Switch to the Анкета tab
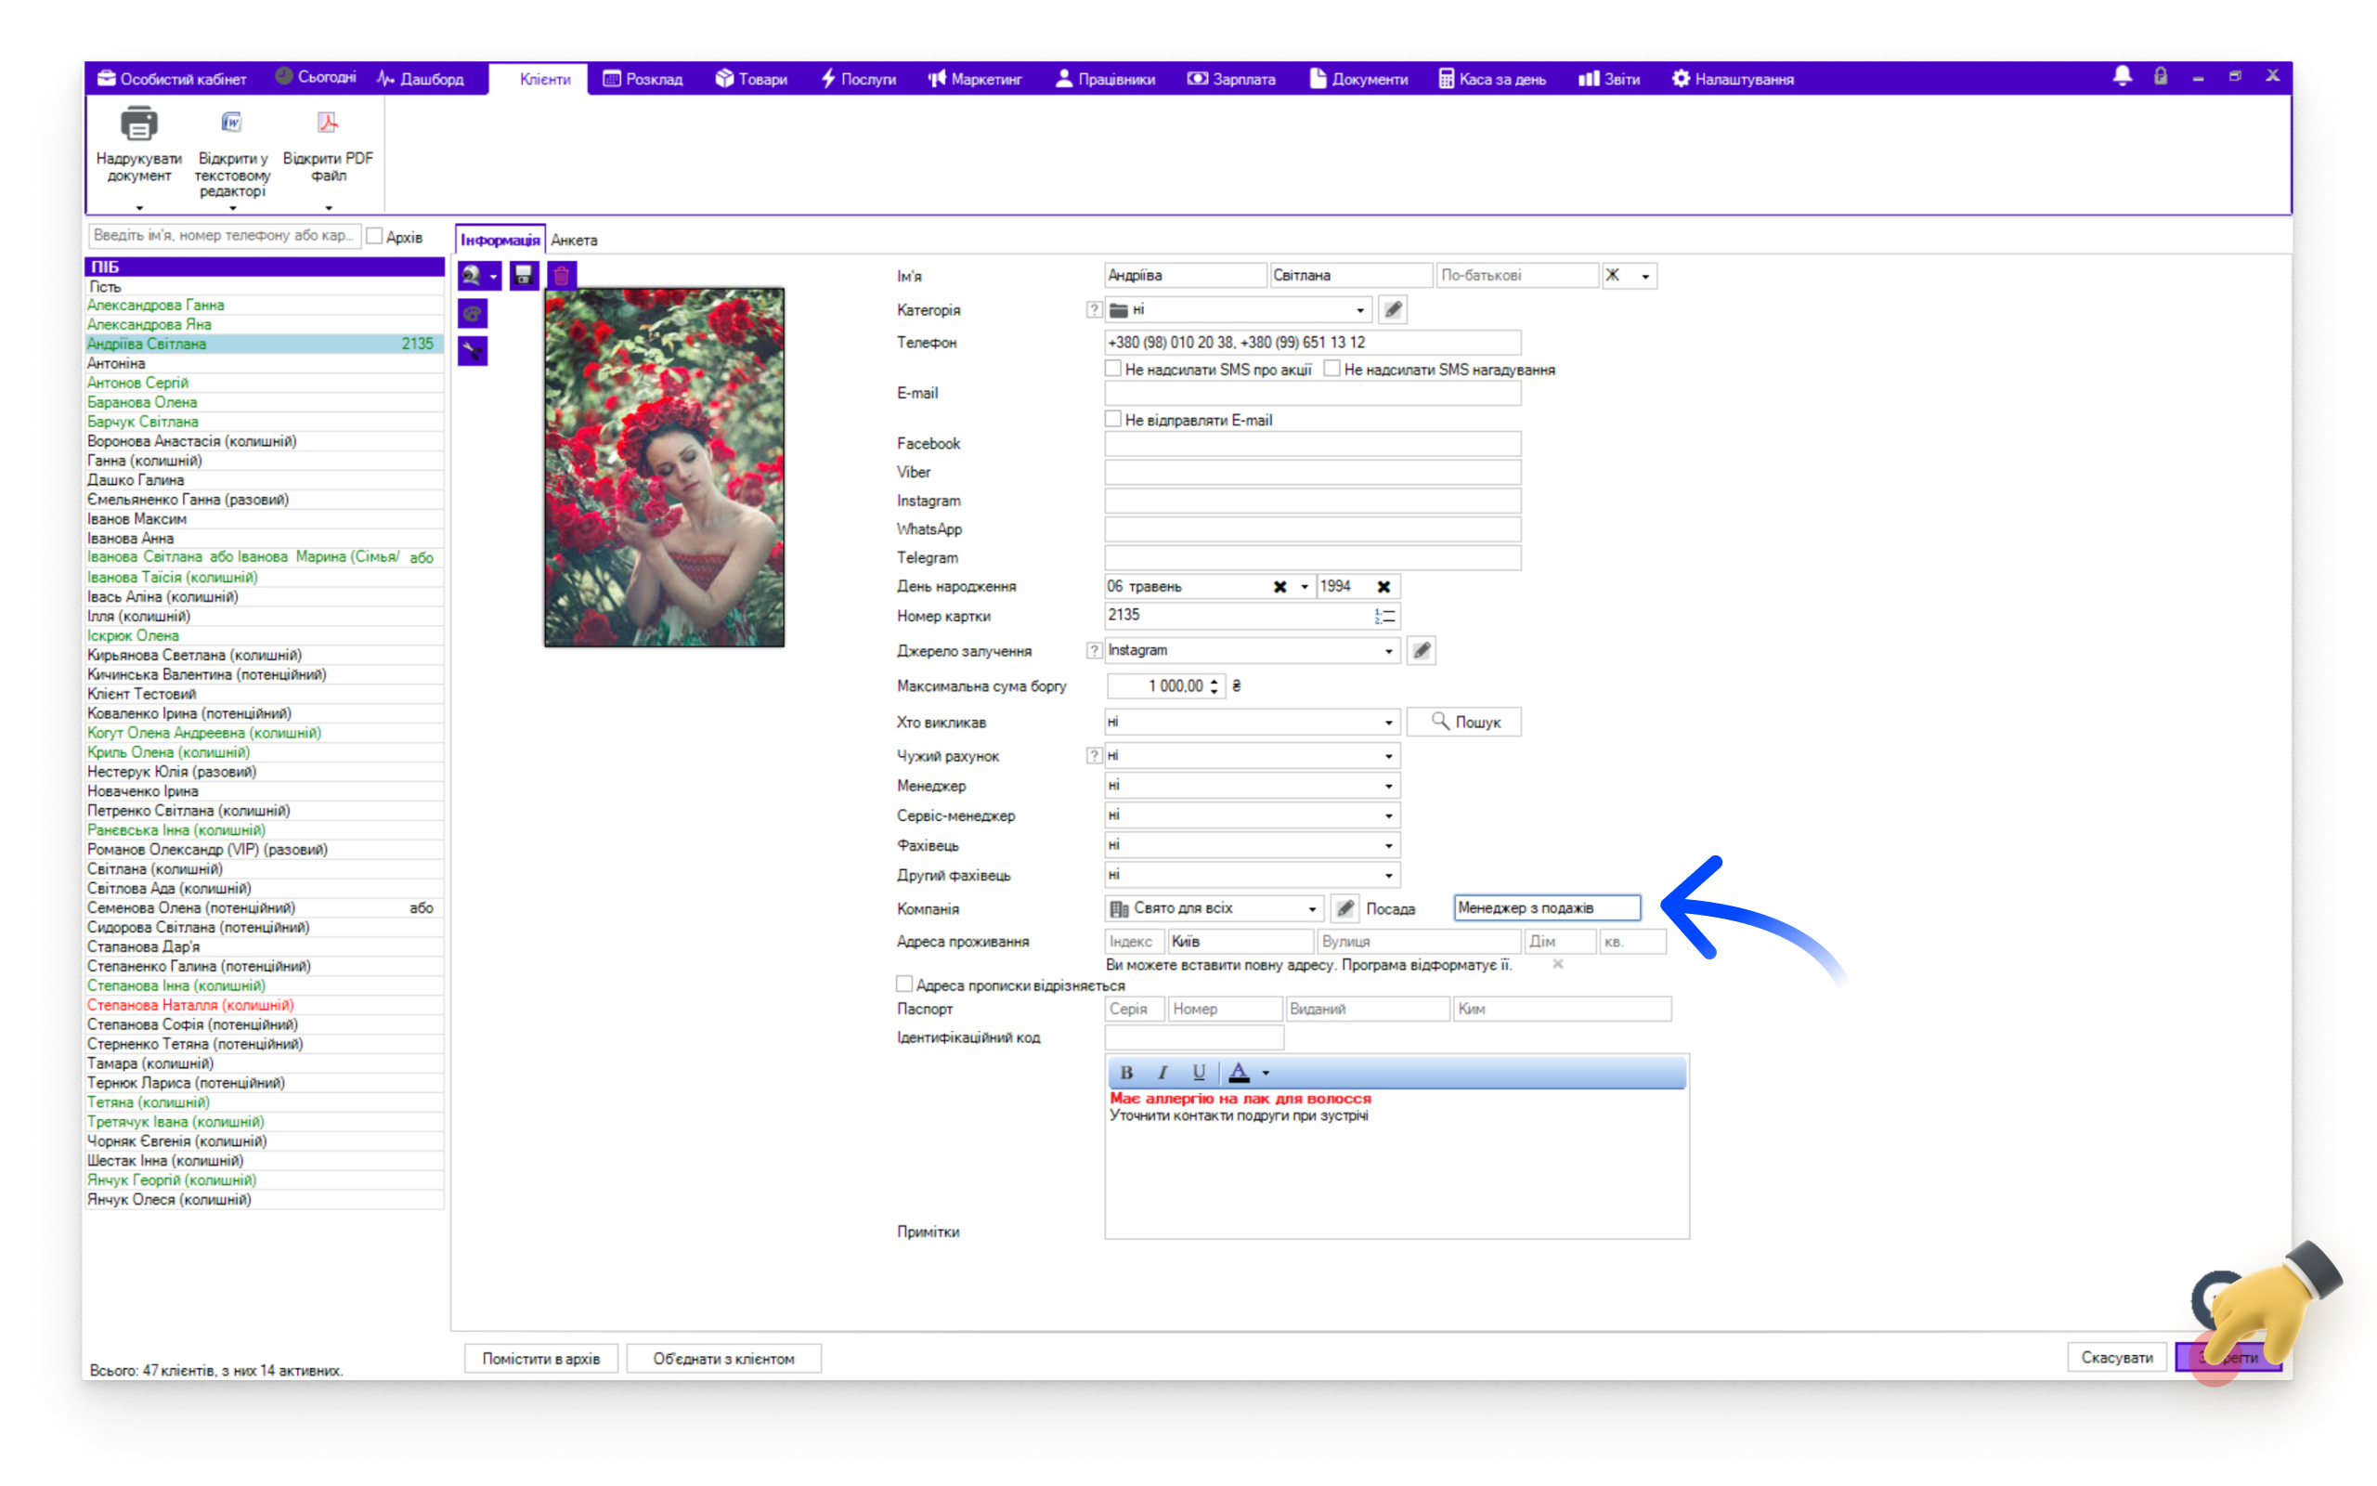This screenshot has height=1486, width=2377. pos(574,240)
